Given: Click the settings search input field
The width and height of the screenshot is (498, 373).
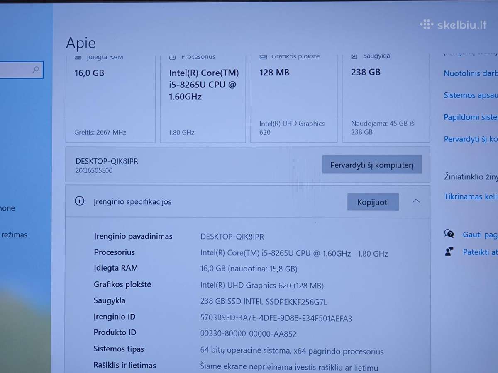Looking at the screenshot, I should [21, 70].
